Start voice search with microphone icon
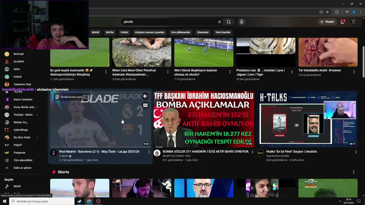 [242, 22]
